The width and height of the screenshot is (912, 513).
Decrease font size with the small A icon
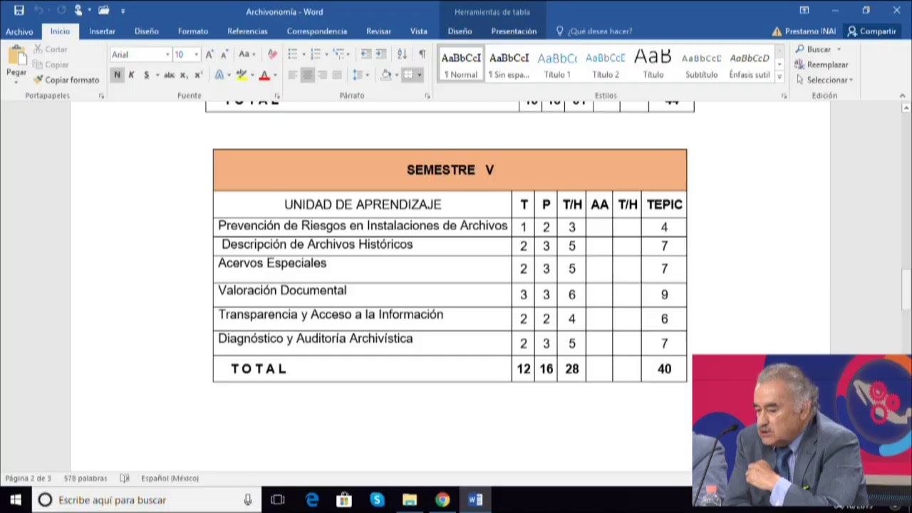click(224, 54)
